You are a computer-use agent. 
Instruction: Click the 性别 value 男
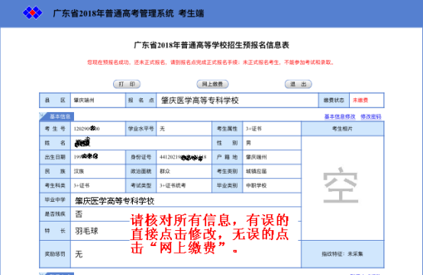coord(248,143)
